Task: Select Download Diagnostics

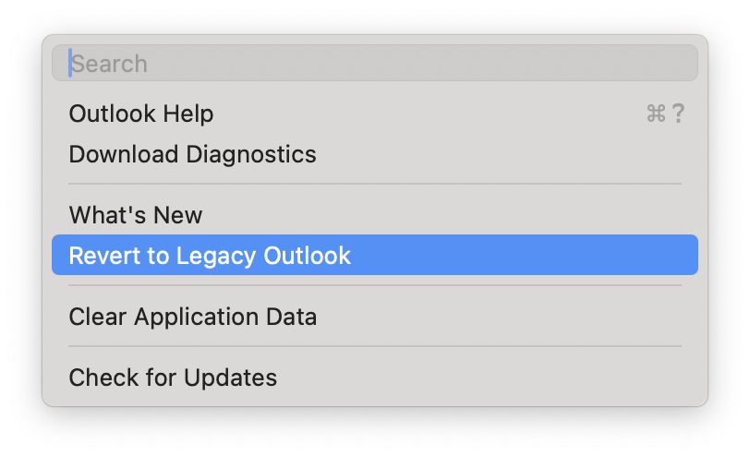Action: (374, 154)
